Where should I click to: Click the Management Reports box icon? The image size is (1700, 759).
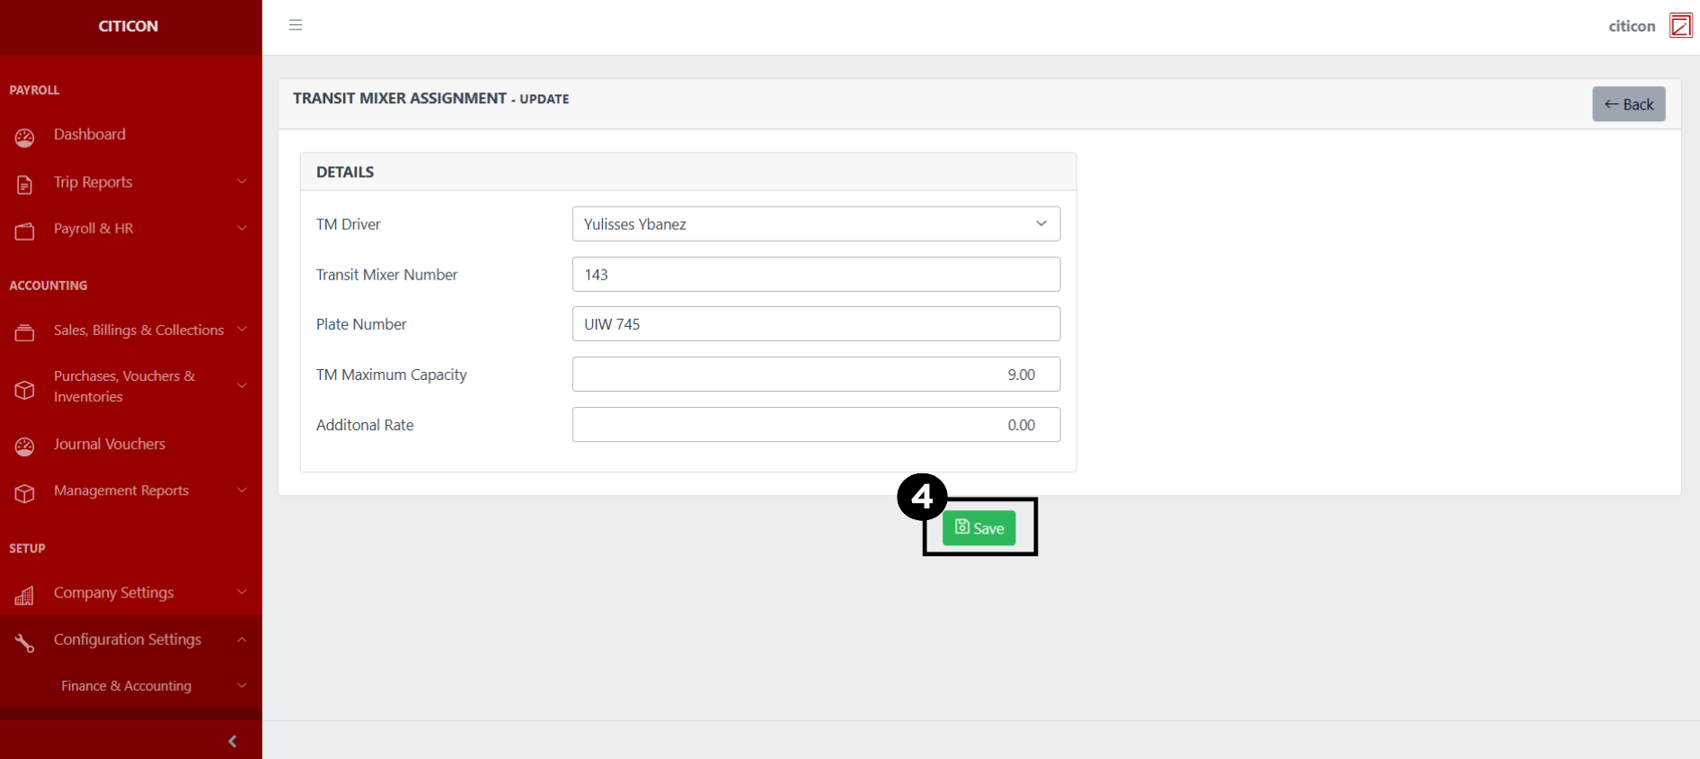click(24, 493)
